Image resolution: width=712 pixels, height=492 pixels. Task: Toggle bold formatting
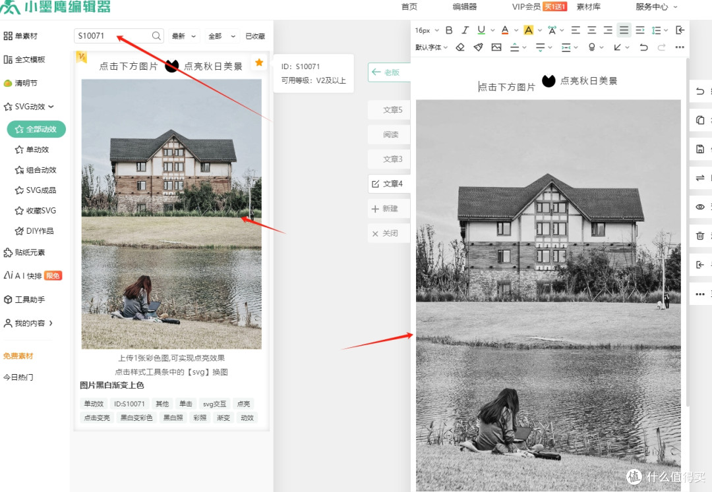[x=449, y=30]
